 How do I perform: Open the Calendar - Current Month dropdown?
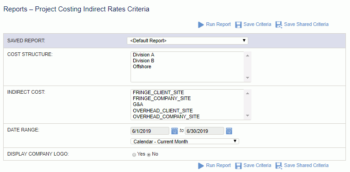(x=185, y=142)
